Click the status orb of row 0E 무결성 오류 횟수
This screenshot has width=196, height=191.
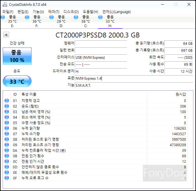click(x=7, y=172)
